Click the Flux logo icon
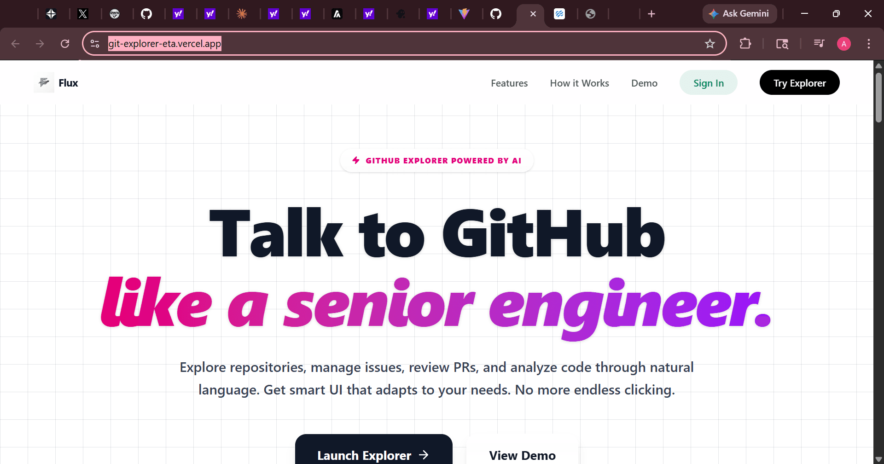The image size is (884, 464). (x=44, y=83)
